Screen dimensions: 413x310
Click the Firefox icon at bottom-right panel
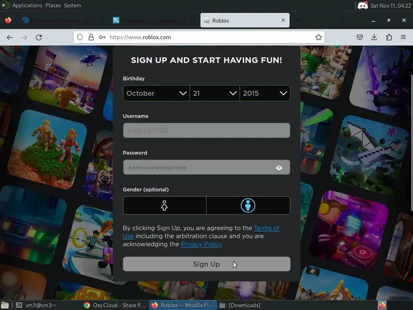coord(382,305)
